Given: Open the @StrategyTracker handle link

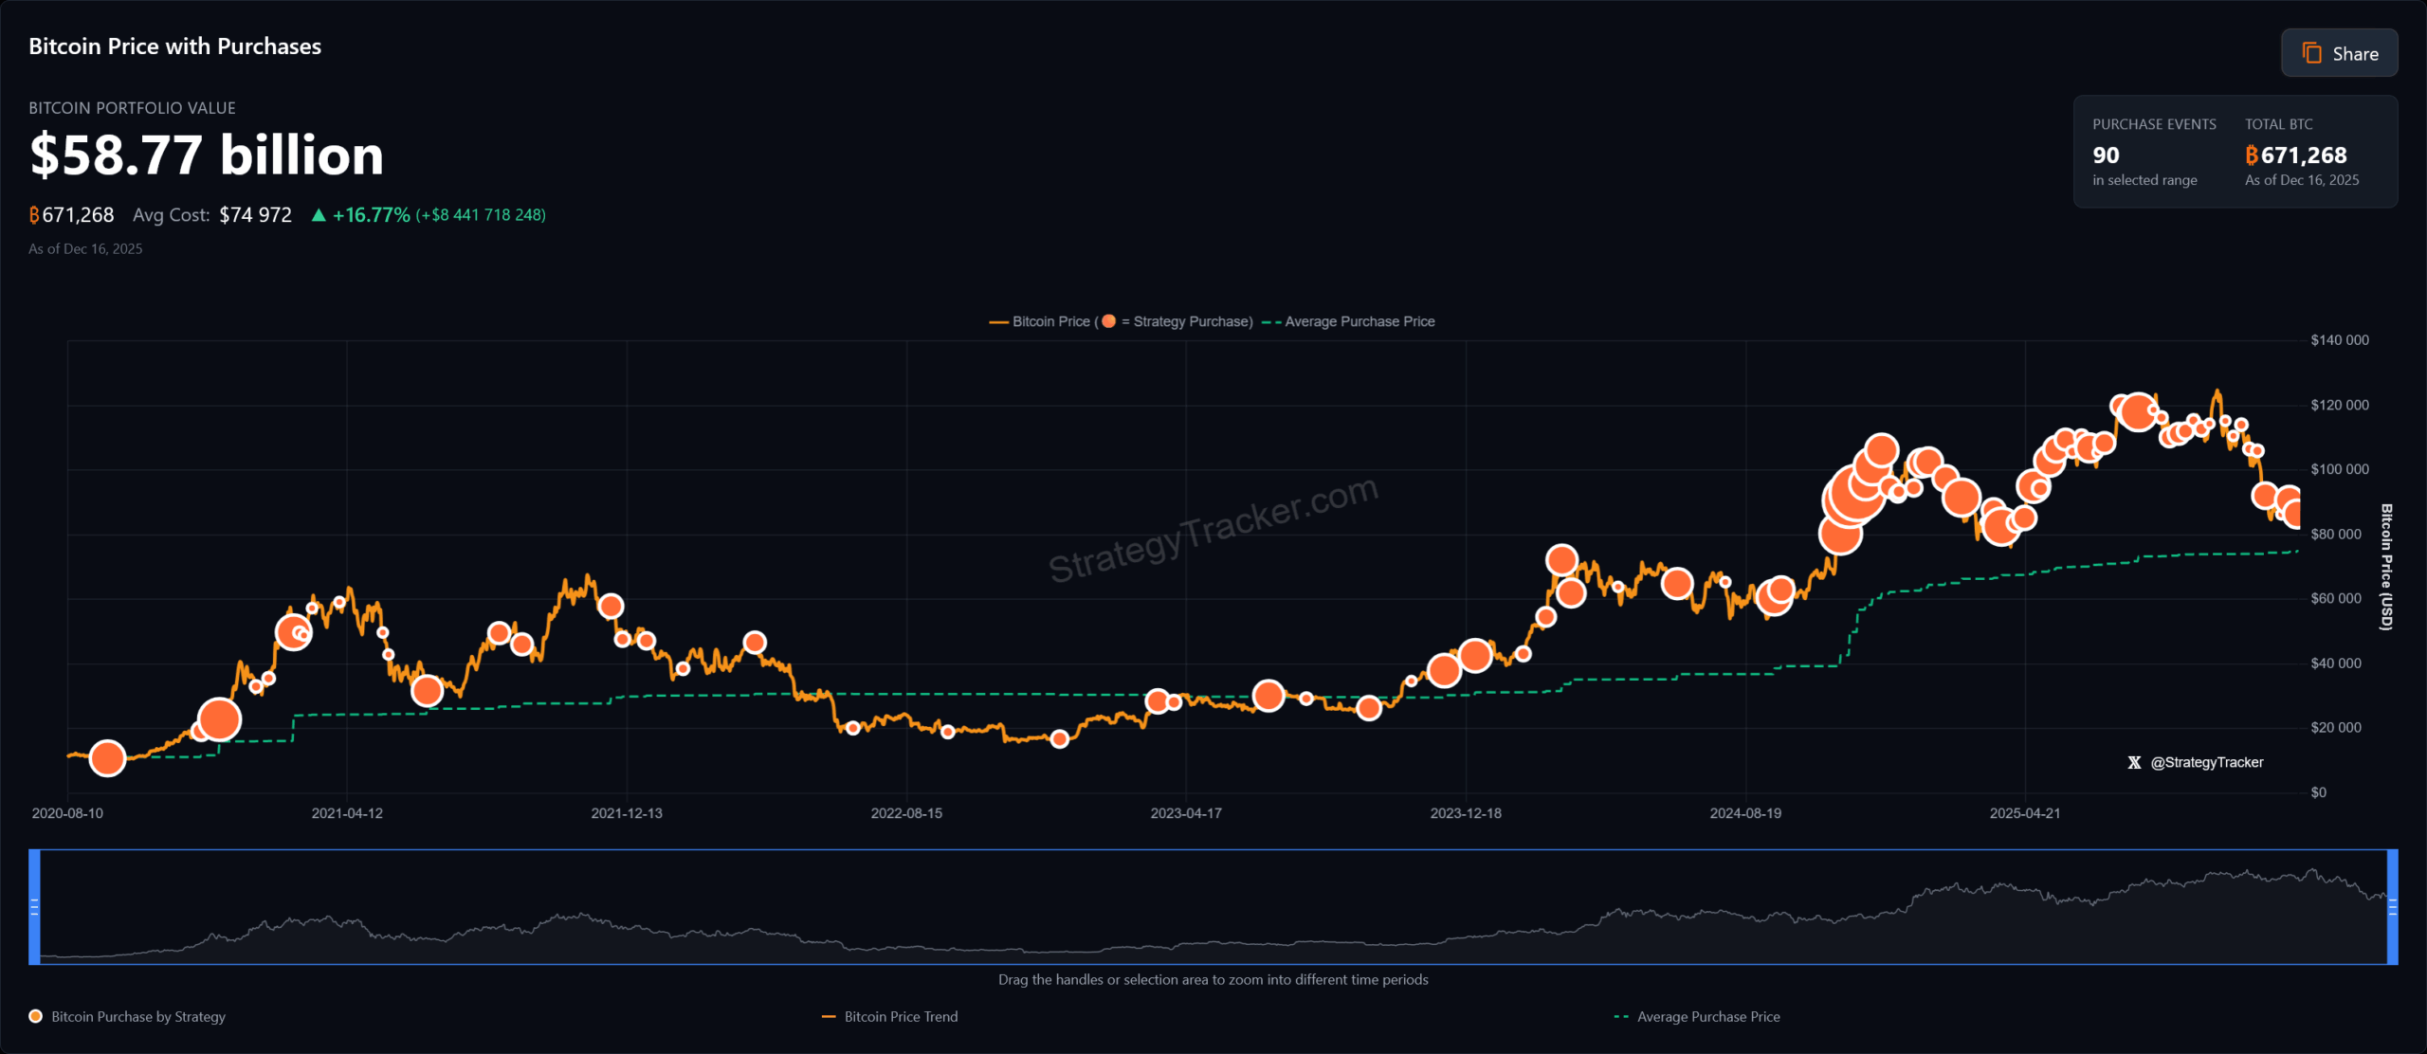Looking at the screenshot, I should tap(2206, 762).
